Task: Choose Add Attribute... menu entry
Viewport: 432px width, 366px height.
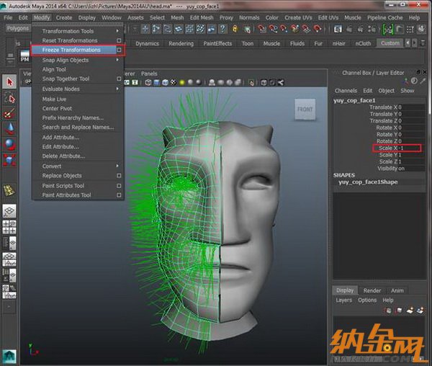Action: [60, 137]
